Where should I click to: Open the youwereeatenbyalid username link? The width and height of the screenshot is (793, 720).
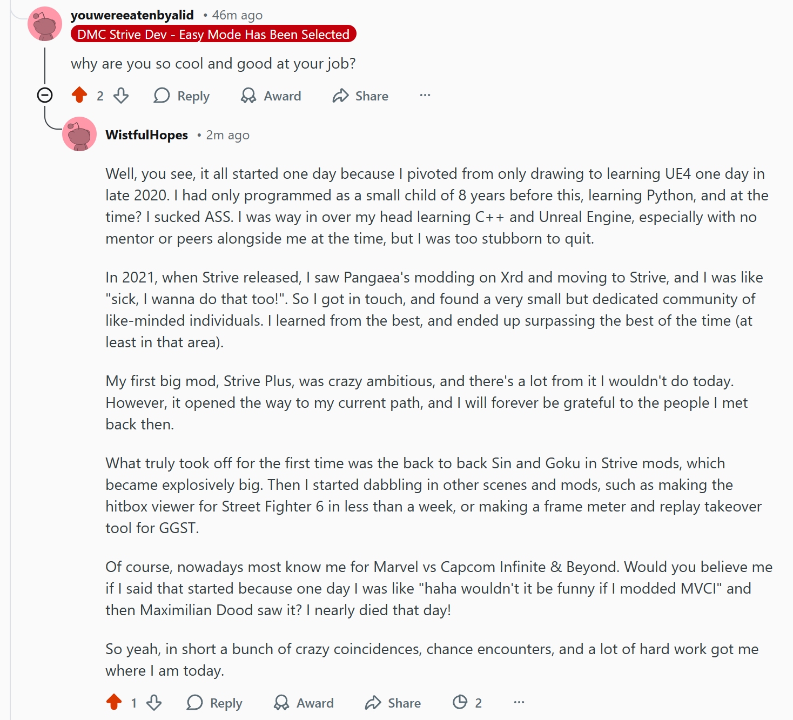(x=132, y=15)
